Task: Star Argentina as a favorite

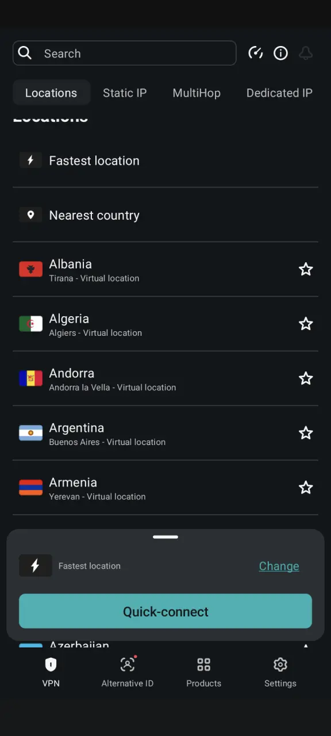Action: tap(306, 433)
